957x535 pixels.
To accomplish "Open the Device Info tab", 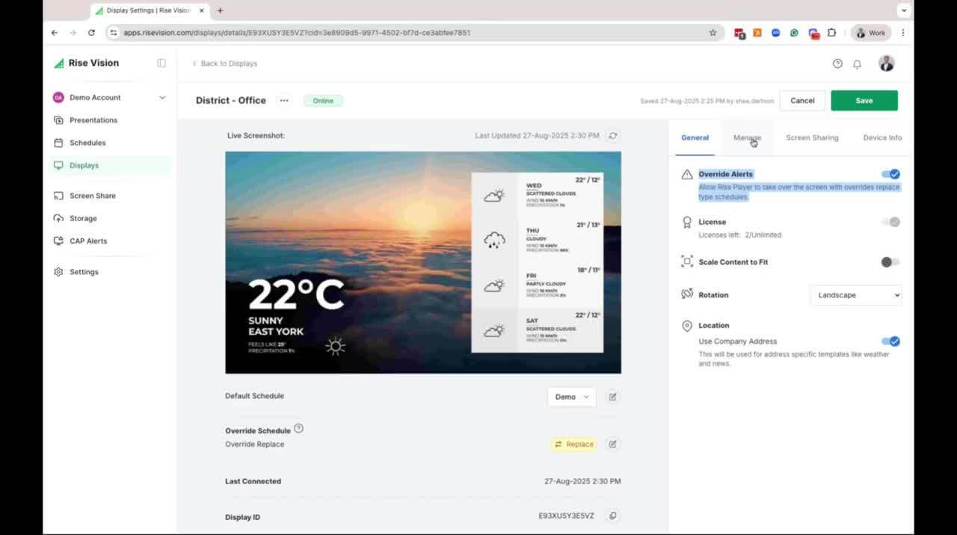I will 881,137.
